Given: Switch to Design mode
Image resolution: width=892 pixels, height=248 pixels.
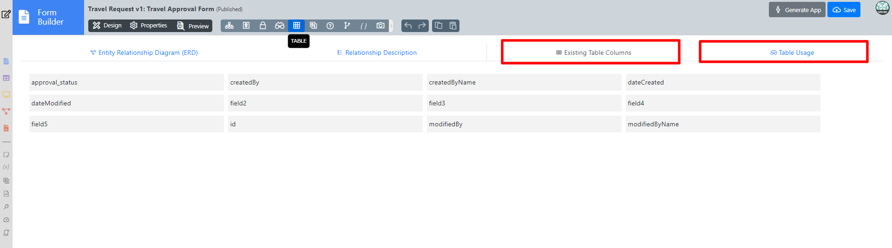Looking at the screenshot, I should pyautogui.click(x=107, y=26).
